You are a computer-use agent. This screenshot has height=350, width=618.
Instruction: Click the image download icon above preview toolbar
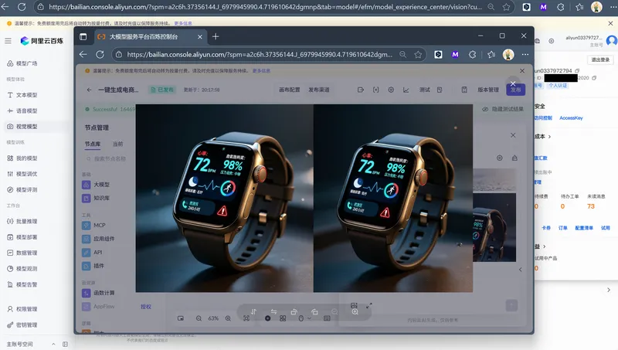(354, 305)
